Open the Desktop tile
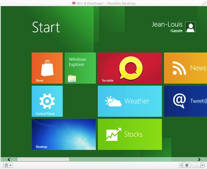The width and height of the screenshot is (207, 169). tap(64, 134)
